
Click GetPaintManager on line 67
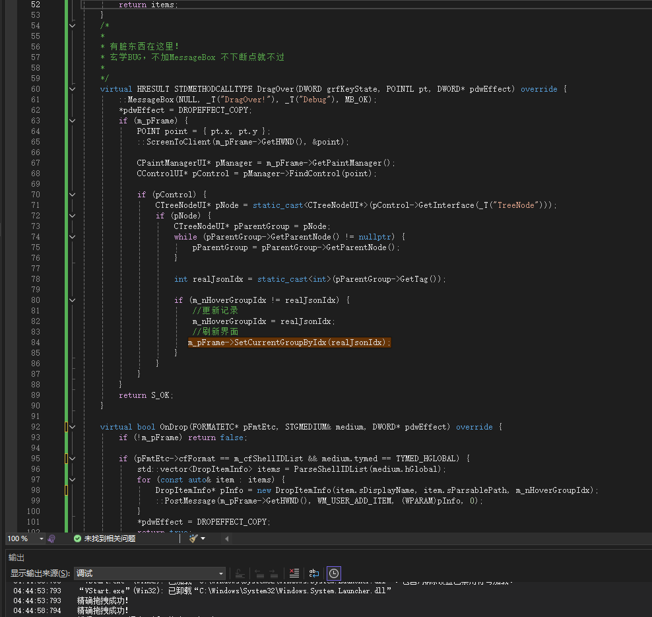click(x=347, y=163)
